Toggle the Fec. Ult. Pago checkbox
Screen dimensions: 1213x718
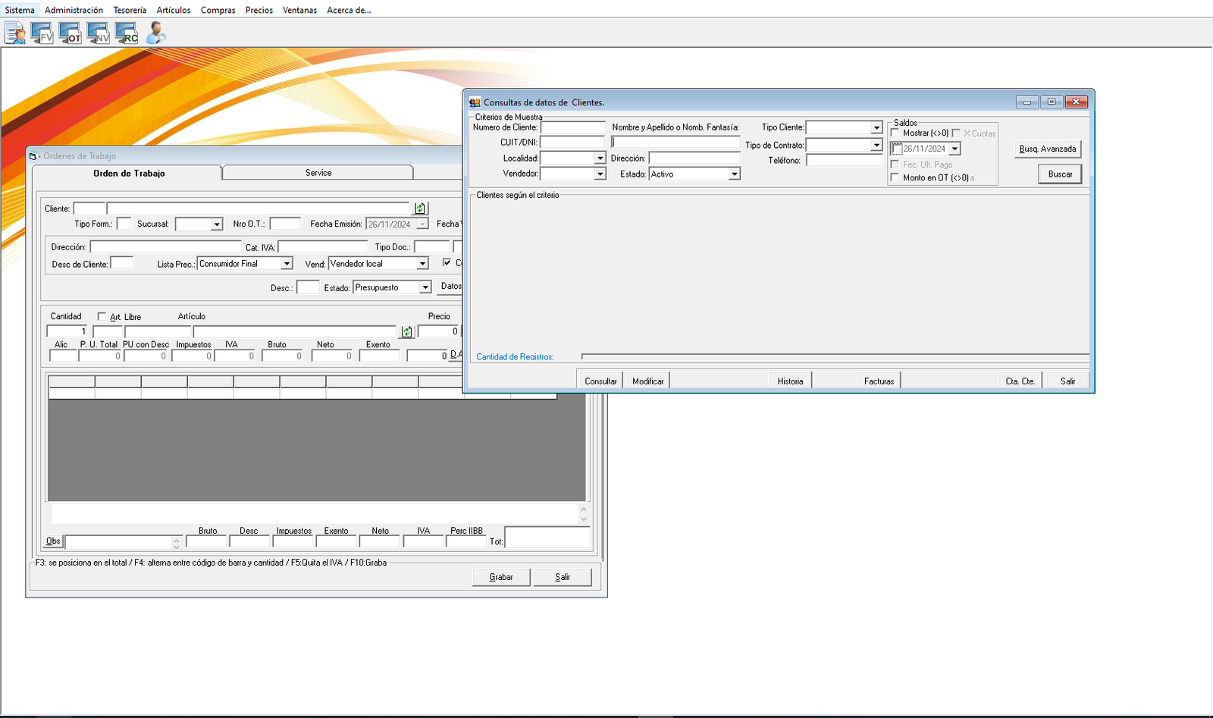[x=895, y=164]
